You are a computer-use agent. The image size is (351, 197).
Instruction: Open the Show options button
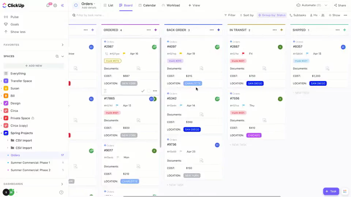(335, 15)
